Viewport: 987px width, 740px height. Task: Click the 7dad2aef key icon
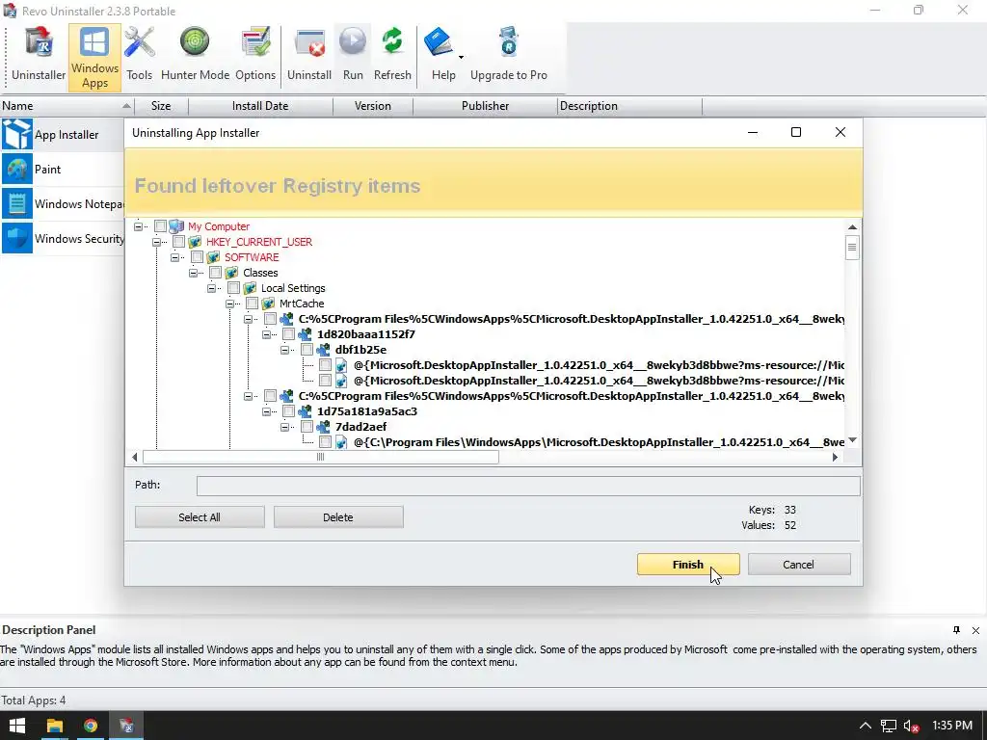click(x=323, y=427)
